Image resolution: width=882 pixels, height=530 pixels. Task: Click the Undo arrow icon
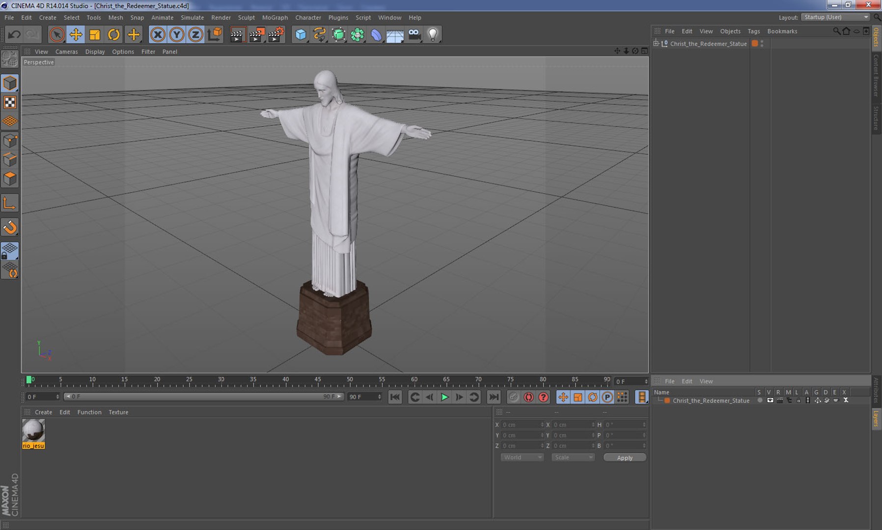coord(14,34)
